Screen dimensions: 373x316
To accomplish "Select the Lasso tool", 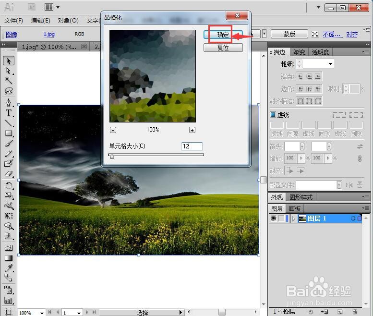I will (x=9, y=91).
